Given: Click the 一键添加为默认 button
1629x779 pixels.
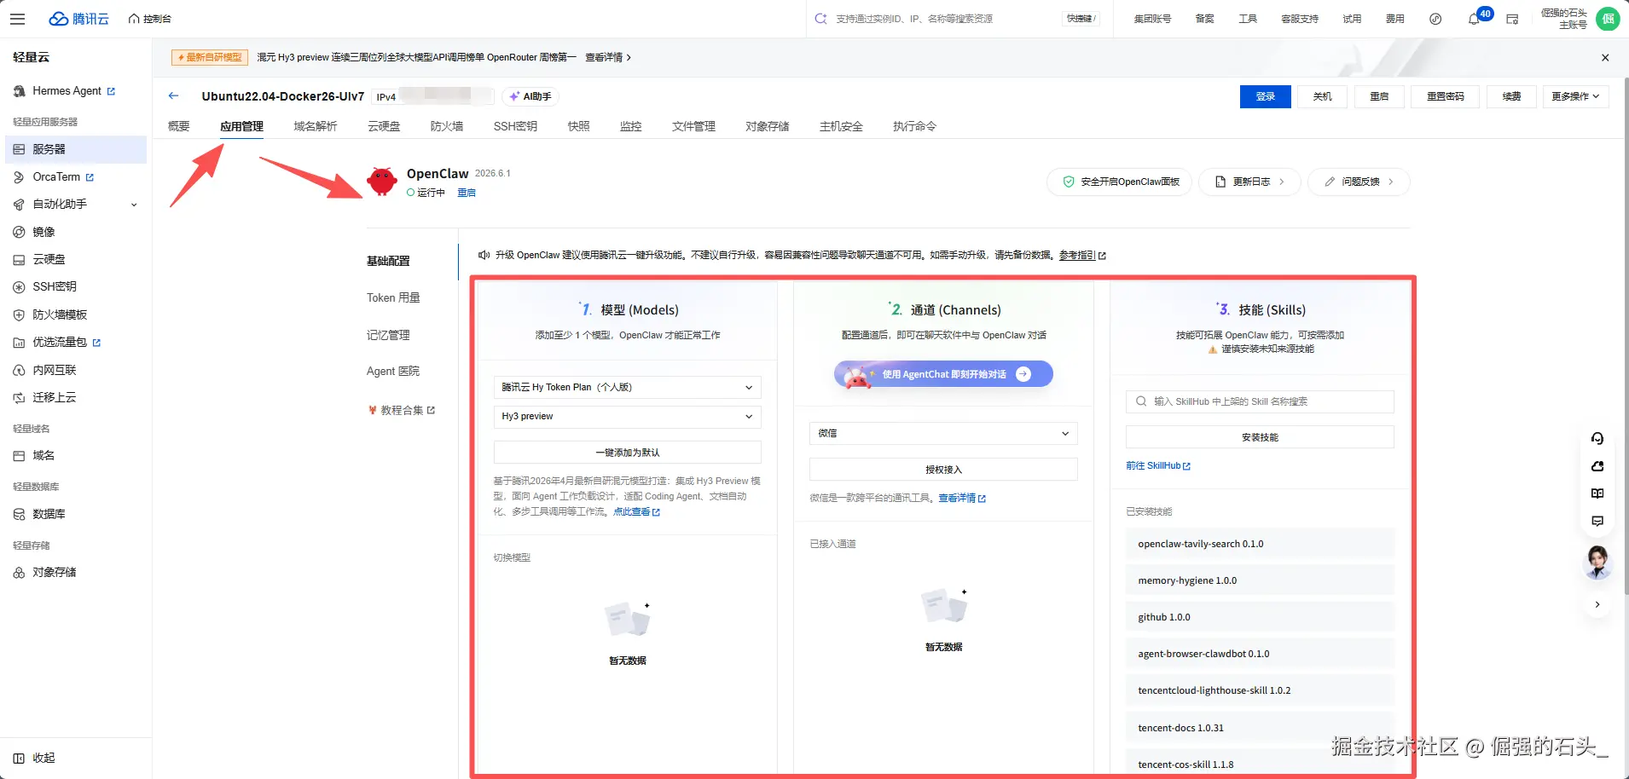Looking at the screenshot, I should tap(627, 453).
